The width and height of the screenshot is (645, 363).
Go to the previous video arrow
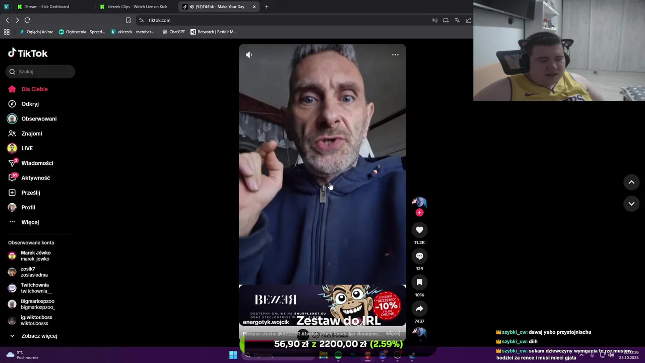[631, 183]
